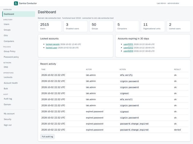Click the 2515 Users stat card
The height and width of the screenshot is (144, 193).
[x=50, y=26]
